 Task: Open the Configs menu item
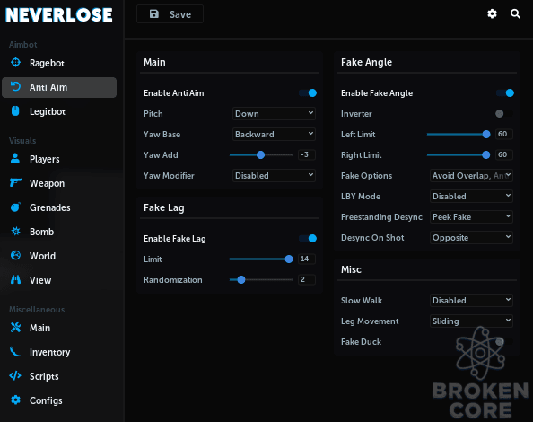coord(46,400)
